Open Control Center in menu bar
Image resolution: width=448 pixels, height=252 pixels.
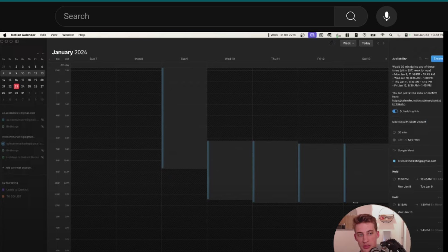[407, 35]
